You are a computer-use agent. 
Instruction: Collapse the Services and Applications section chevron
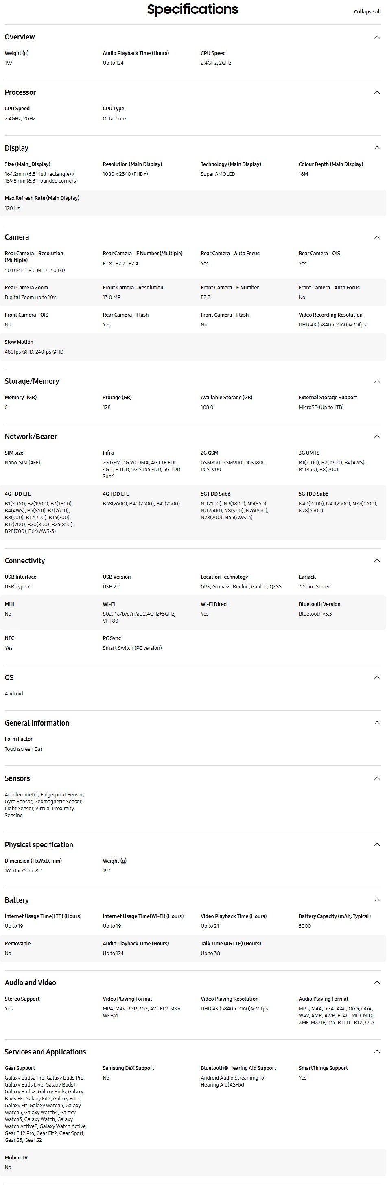tap(377, 1052)
